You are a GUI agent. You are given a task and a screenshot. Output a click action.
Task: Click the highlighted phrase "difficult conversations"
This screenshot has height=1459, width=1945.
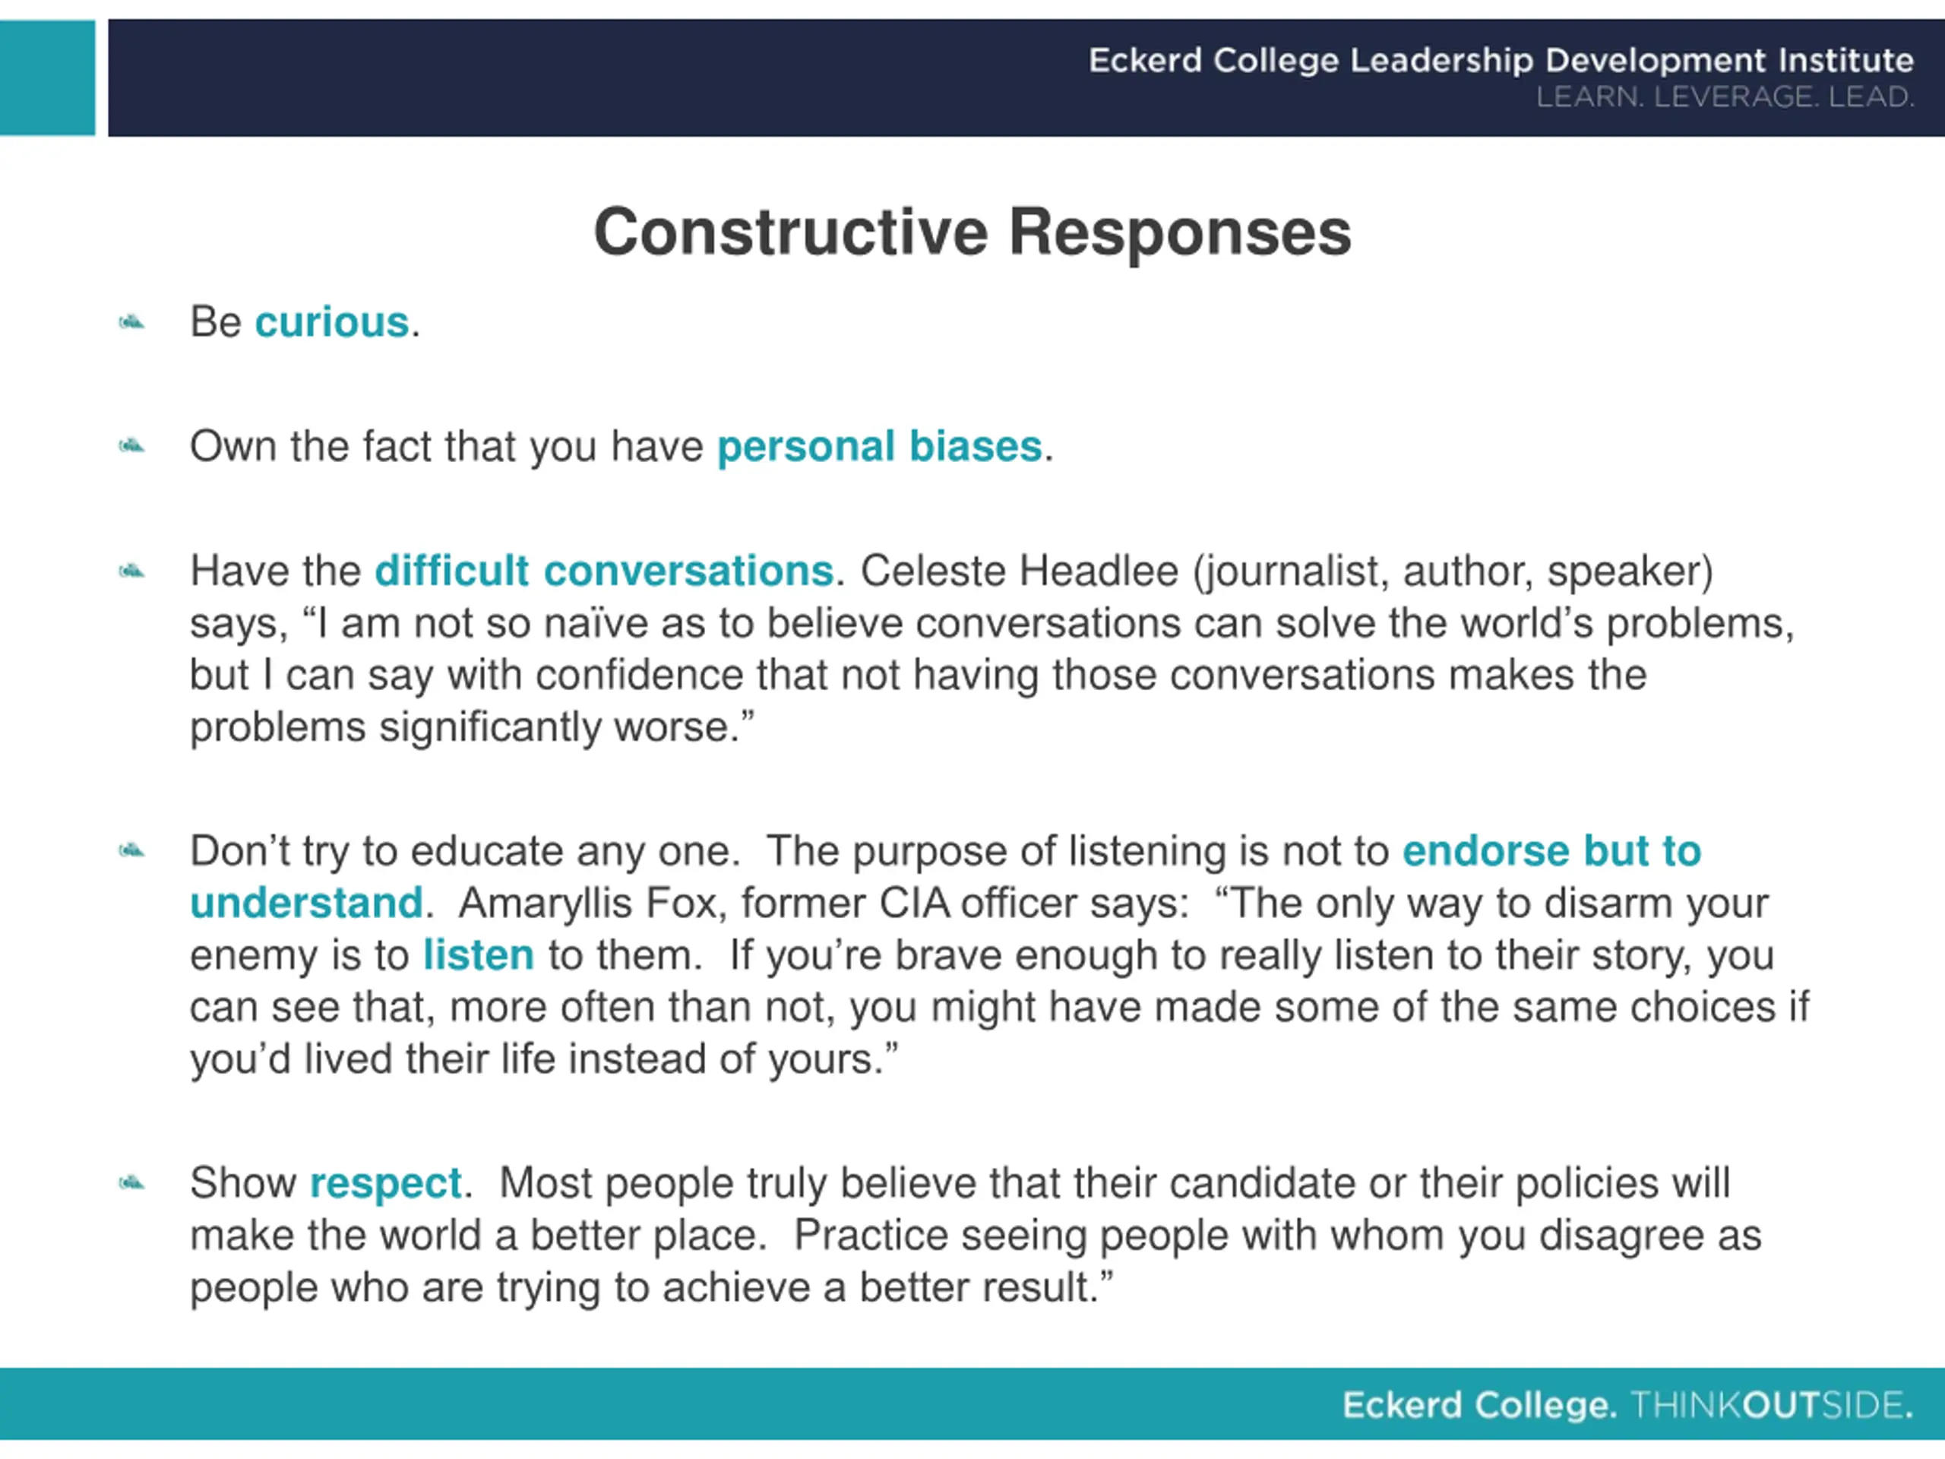tap(604, 571)
